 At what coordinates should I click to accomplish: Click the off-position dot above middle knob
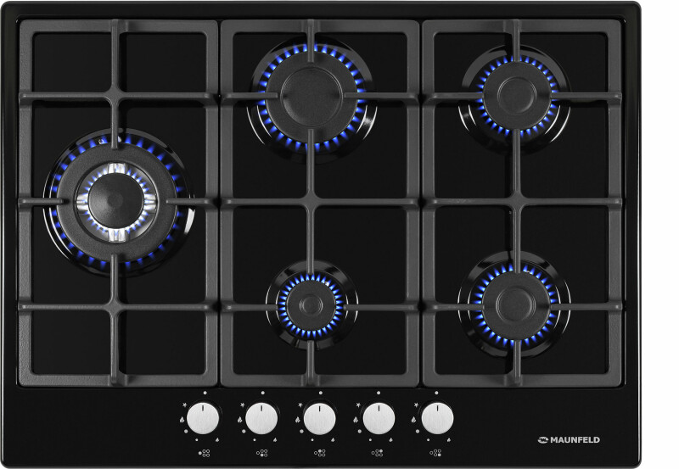321,393
